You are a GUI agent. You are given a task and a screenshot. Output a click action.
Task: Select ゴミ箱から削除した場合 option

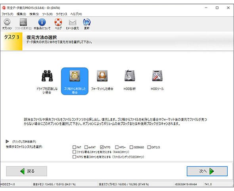(75, 81)
